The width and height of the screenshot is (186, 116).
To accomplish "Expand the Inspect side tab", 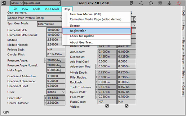I will pyautogui.click(x=184, y=58).
